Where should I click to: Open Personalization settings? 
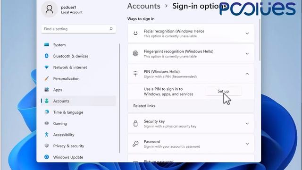tap(79, 78)
